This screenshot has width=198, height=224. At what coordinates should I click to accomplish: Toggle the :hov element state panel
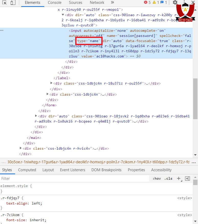click(x=157, y=178)
